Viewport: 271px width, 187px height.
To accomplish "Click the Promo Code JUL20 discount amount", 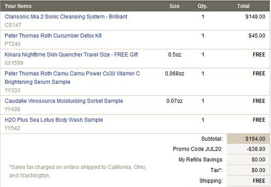I will 256,149.
